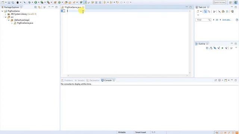Toggle Hide Fields in Outline view
The height and width of the screenshot is (134, 239).
coord(215,48)
